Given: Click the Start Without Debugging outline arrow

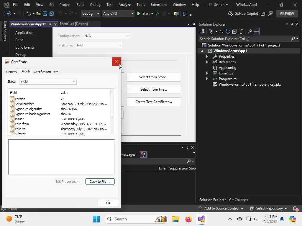Looking at the screenshot, I should (x=157, y=14).
